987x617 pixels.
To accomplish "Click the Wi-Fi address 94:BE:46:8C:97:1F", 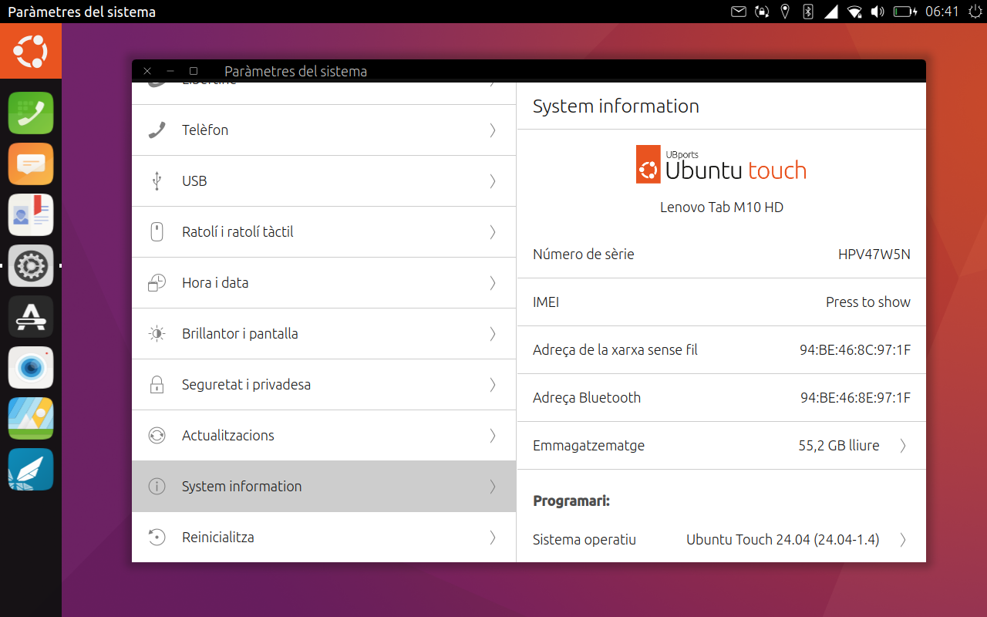I will (855, 349).
